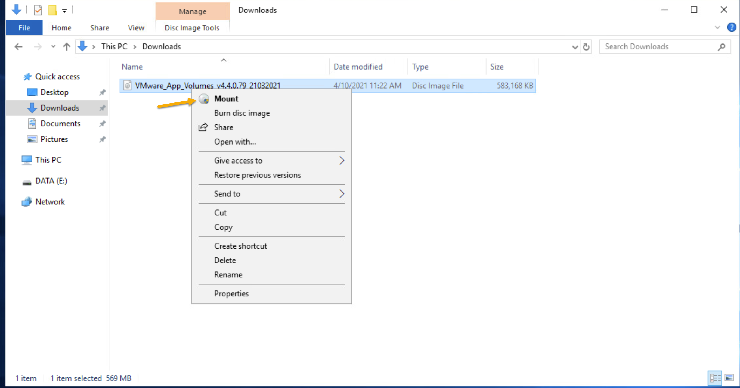The height and width of the screenshot is (388, 740).
Task: Sort by Date modified column
Action: click(x=369, y=67)
